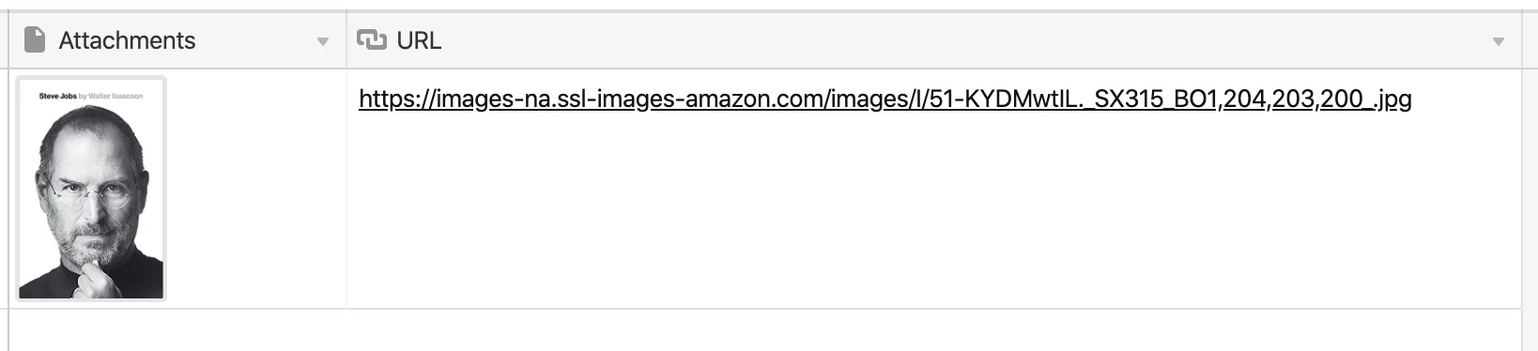
Task: Select the URL column header label
Action: [419, 40]
